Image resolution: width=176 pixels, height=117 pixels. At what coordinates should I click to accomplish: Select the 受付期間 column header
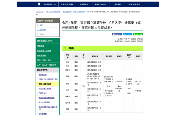tap(109, 56)
